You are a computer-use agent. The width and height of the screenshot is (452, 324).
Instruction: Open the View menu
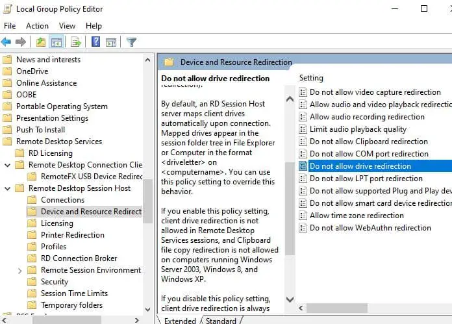pos(67,26)
